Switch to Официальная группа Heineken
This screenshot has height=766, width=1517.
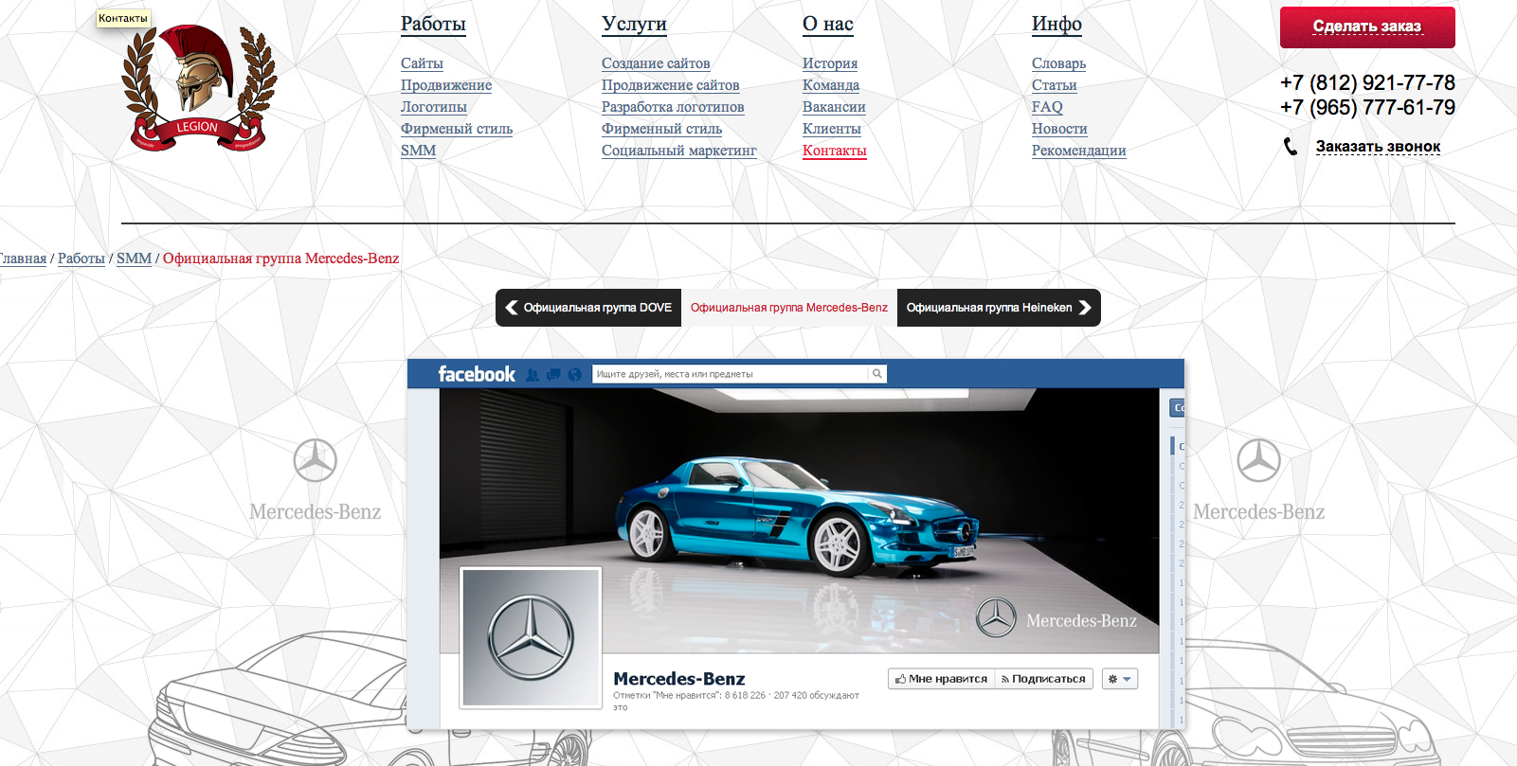(999, 308)
